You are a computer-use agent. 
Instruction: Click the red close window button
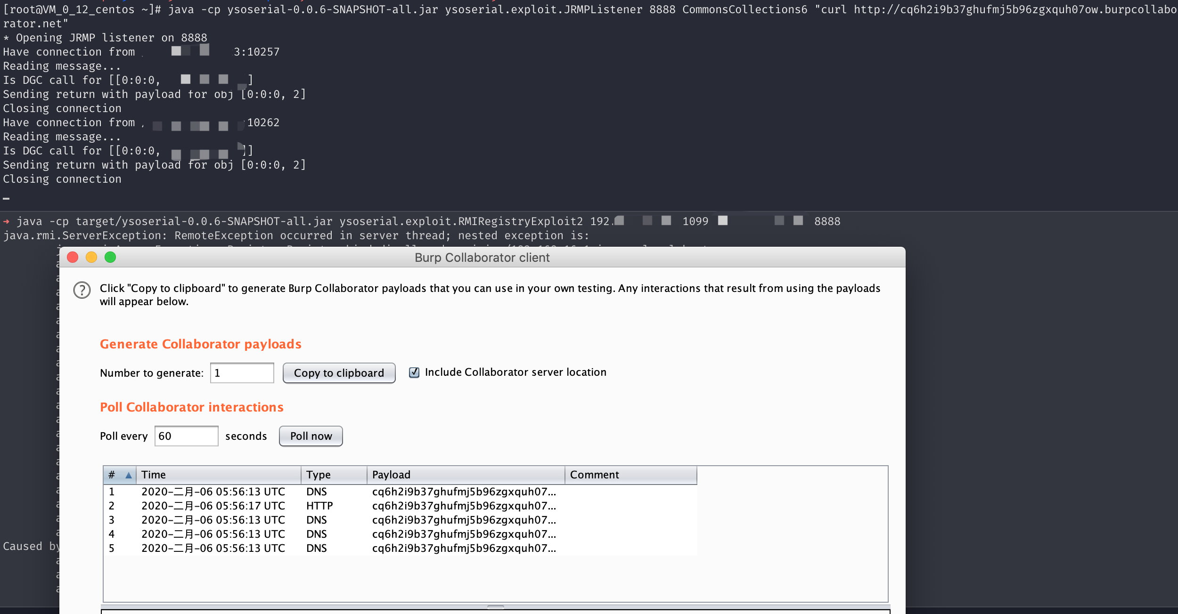coord(73,257)
